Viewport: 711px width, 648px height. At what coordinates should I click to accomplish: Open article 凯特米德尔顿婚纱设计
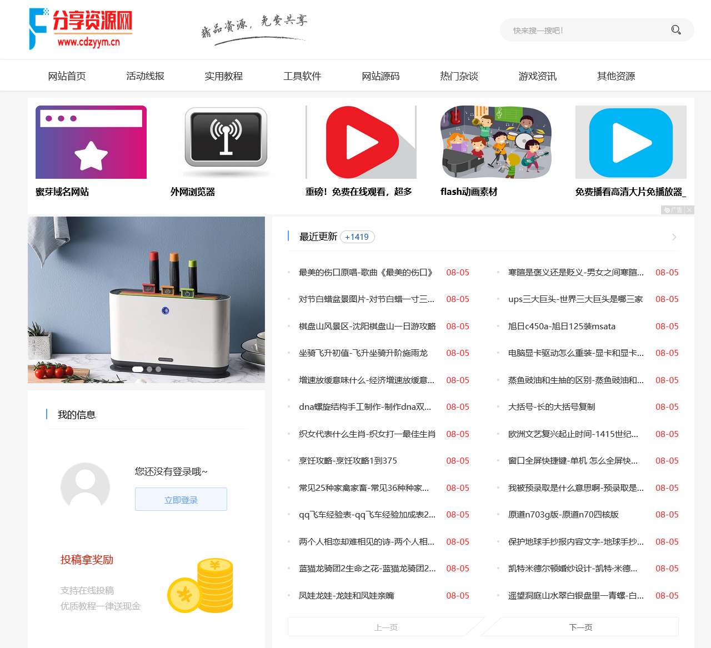[x=573, y=569]
